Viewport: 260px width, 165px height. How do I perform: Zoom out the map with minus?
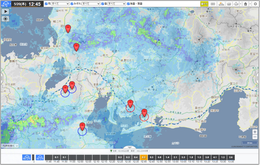pos(255,137)
